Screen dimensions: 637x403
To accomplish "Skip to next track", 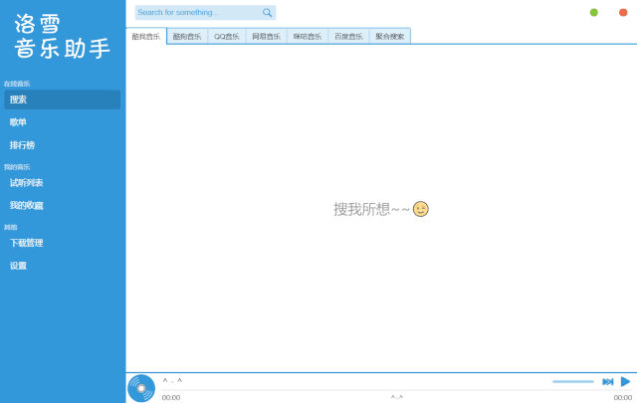I will [x=607, y=382].
